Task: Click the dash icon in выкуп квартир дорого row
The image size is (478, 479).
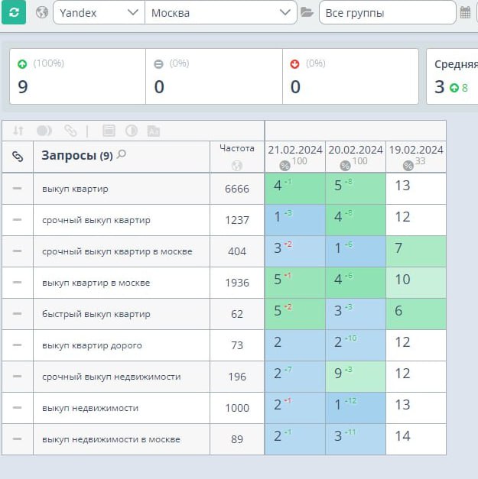Action: [17, 345]
